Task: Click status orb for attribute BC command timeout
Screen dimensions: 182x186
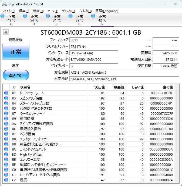Action: [x=6, y=149]
